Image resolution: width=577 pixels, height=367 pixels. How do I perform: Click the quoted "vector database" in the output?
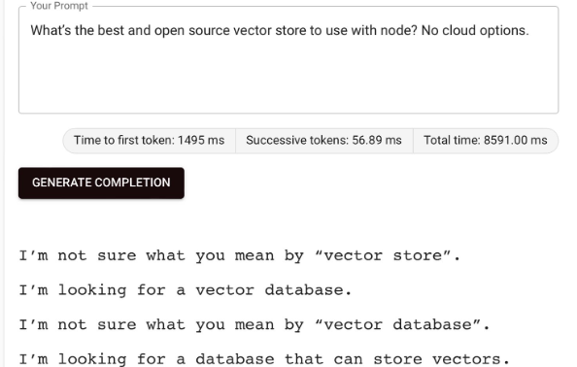click(398, 324)
